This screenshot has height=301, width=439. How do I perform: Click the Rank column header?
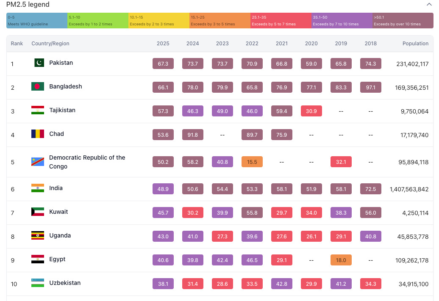pos(17,44)
